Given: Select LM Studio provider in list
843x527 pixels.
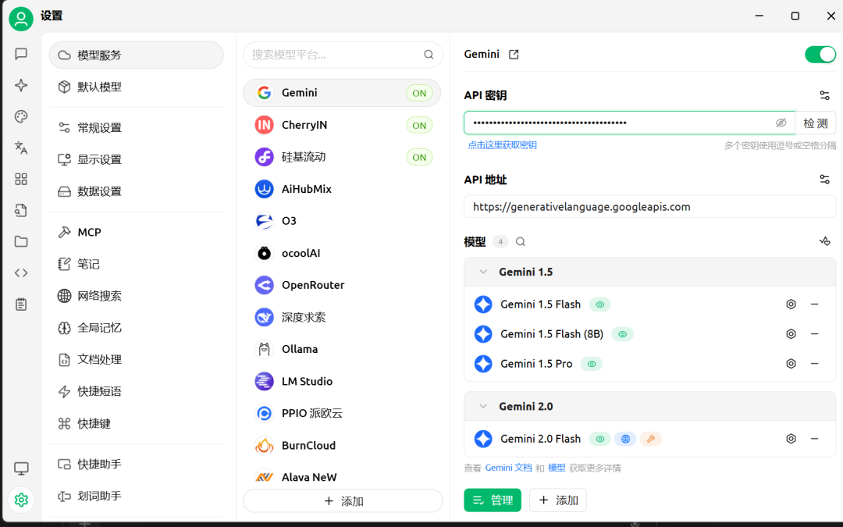Looking at the screenshot, I should pyautogui.click(x=342, y=381).
